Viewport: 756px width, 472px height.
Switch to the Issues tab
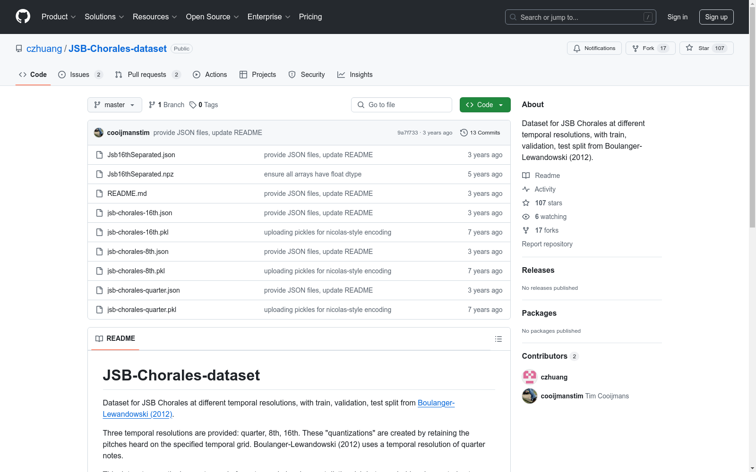(x=80, y=75)
